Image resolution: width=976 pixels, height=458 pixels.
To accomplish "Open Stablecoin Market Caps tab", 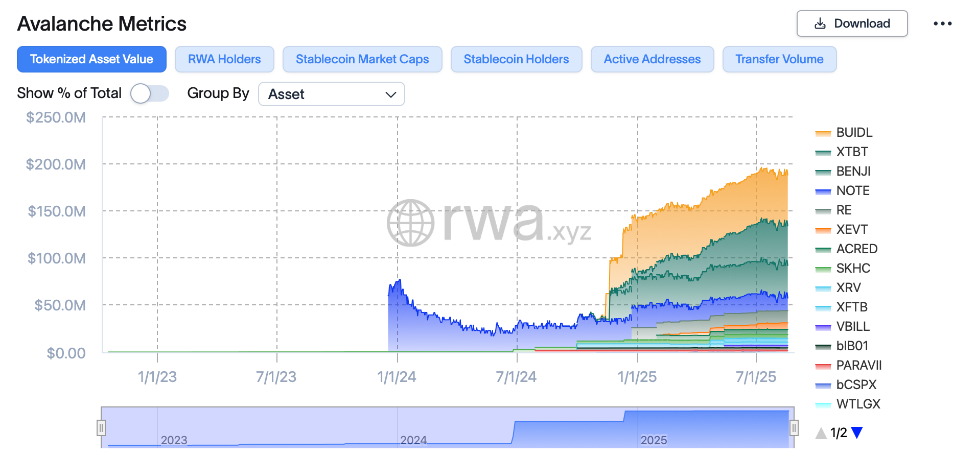I will point(362,59).
